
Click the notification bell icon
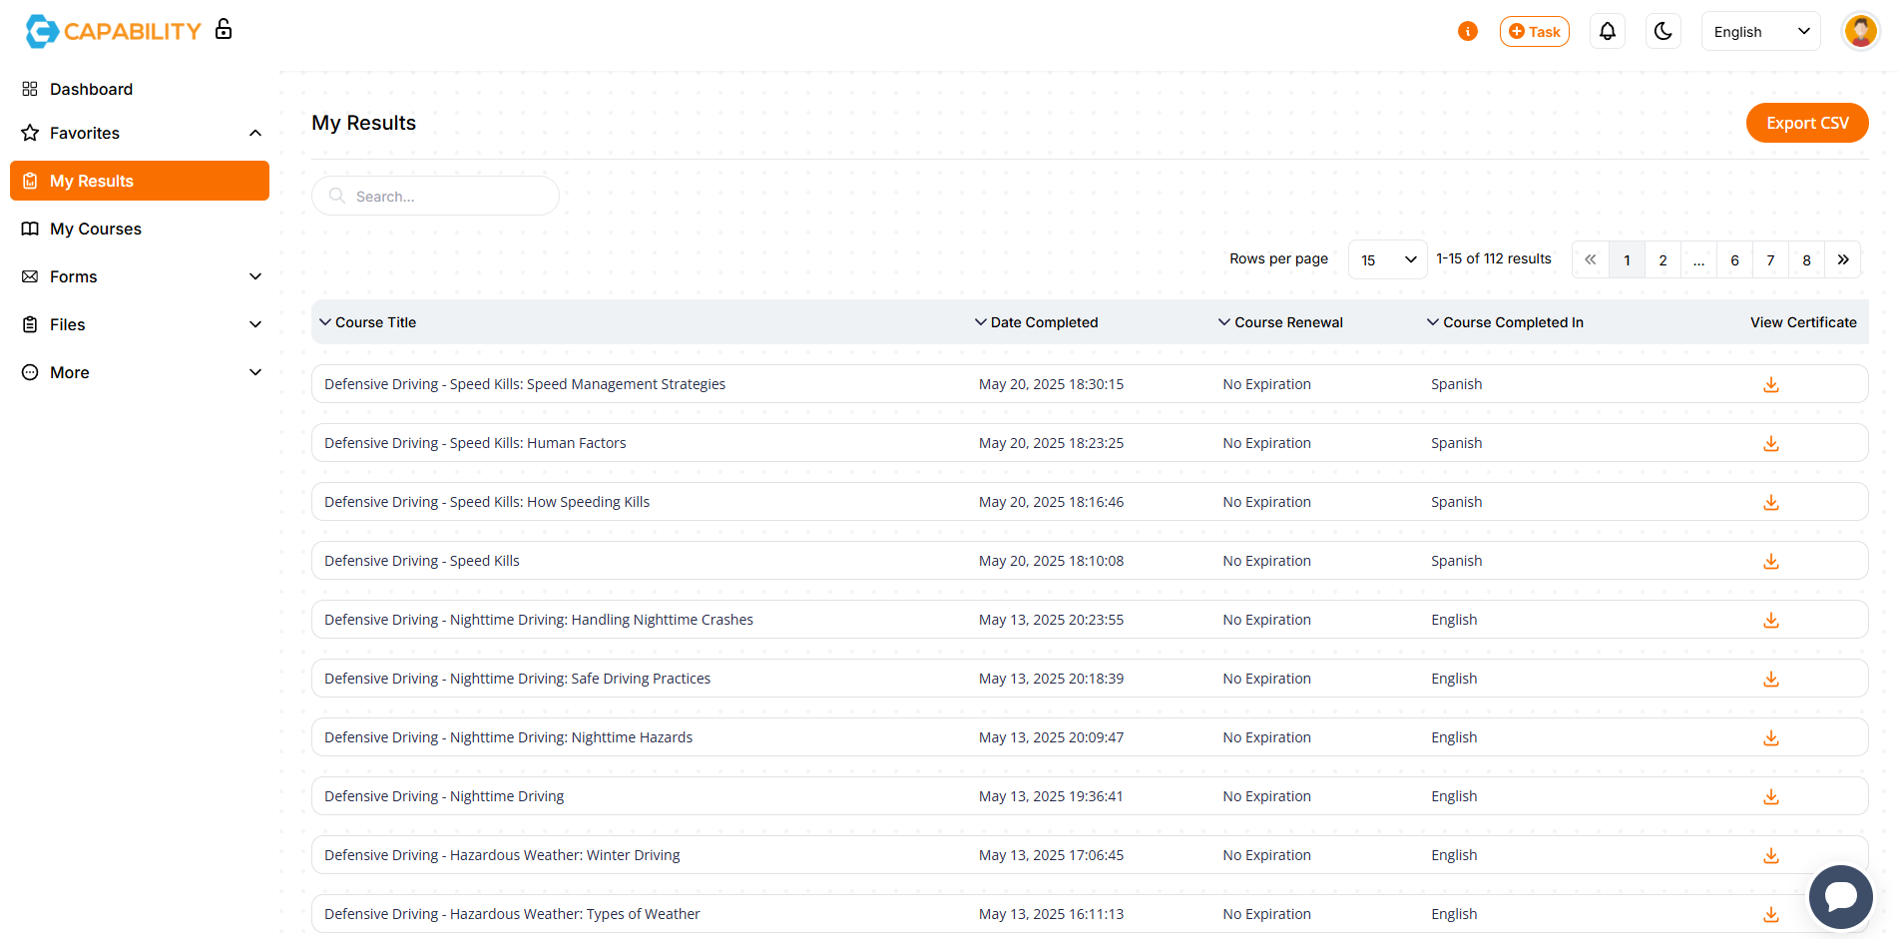[x=1607, y=31]
